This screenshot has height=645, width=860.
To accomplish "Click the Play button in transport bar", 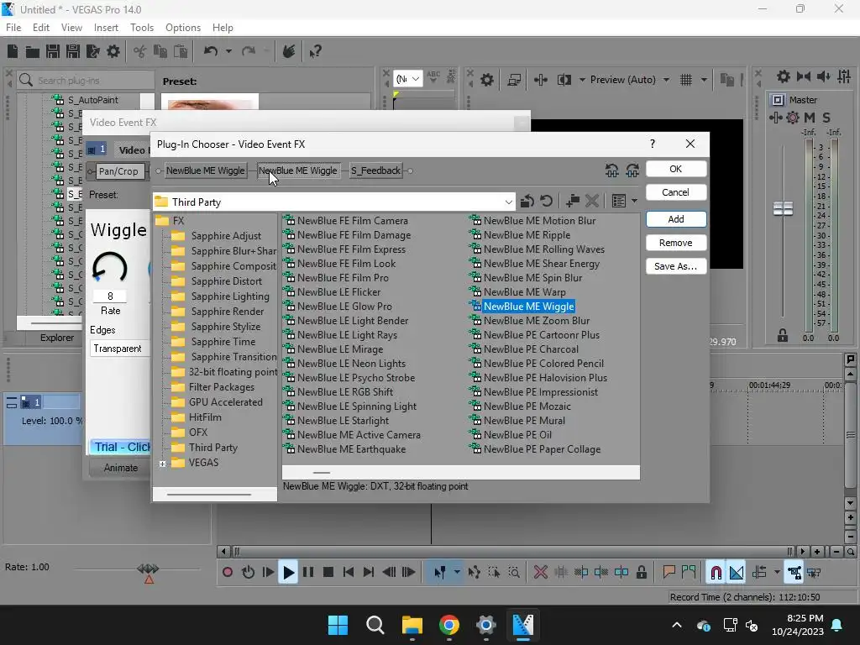I will click(288, 572).
